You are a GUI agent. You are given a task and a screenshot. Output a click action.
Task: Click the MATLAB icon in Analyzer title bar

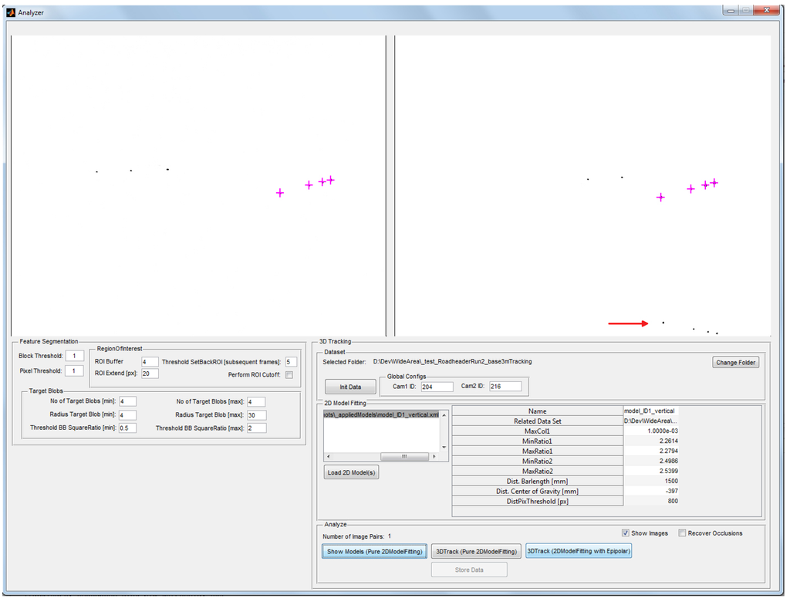click(x=10, y=12)
